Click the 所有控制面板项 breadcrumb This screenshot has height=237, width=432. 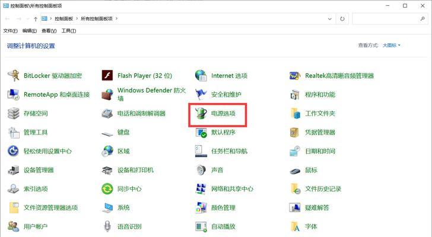click(96, 18)
